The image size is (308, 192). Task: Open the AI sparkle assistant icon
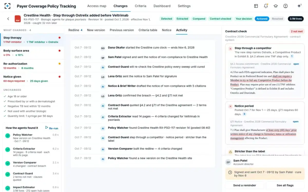tap(299, 6)
